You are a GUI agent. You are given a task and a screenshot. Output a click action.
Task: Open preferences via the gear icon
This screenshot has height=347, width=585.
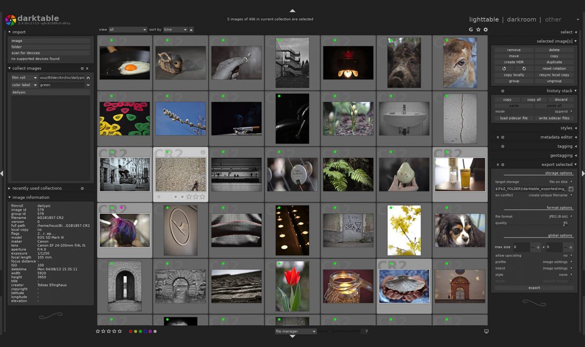pyautogui.click(x=486, y=30)
